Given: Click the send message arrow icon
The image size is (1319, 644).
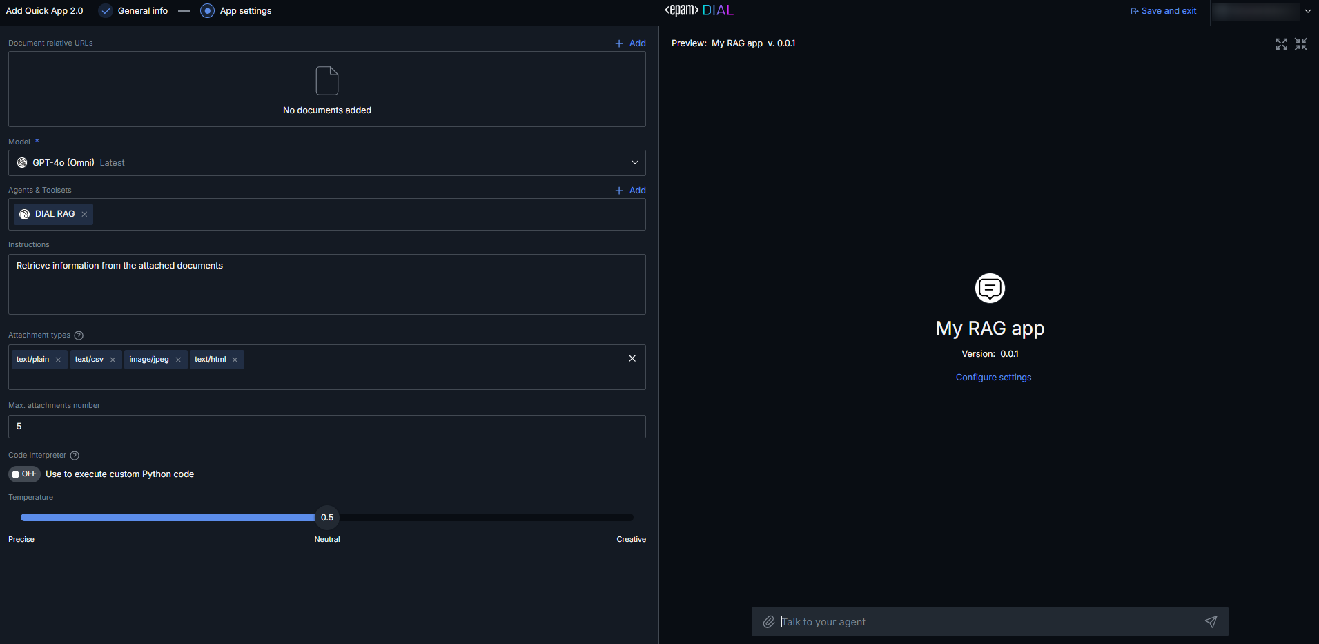Looking at the screenshot, I should tap(1211, 622).
